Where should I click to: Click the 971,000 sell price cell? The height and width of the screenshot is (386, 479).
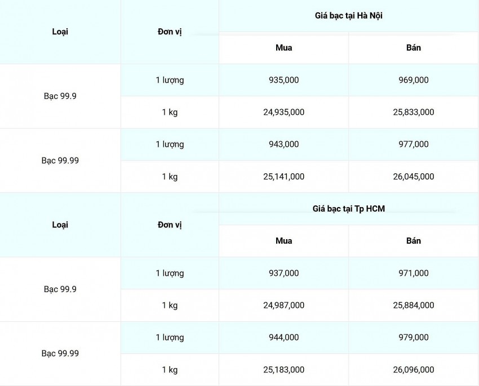[414, 273]
